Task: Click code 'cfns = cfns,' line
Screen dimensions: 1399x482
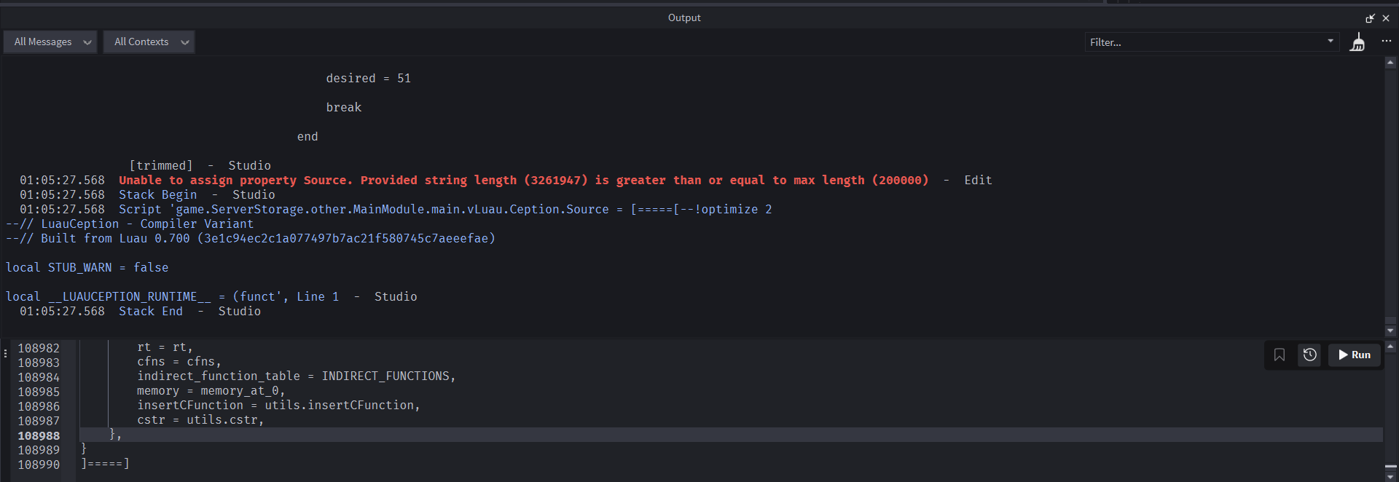Action: pyautogui.click(x=179, y=361)
